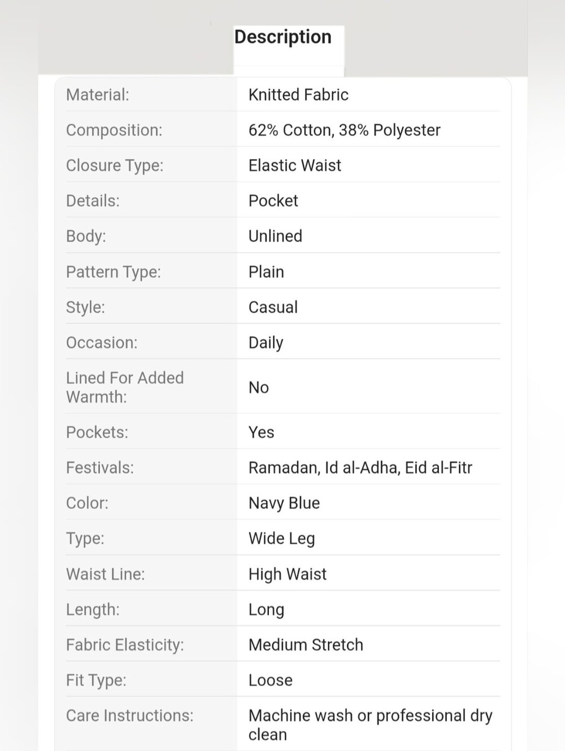Click the Knitted Fabric value
Image resolution: width=565 pixels, height=751 pixels.
point(298,95)
